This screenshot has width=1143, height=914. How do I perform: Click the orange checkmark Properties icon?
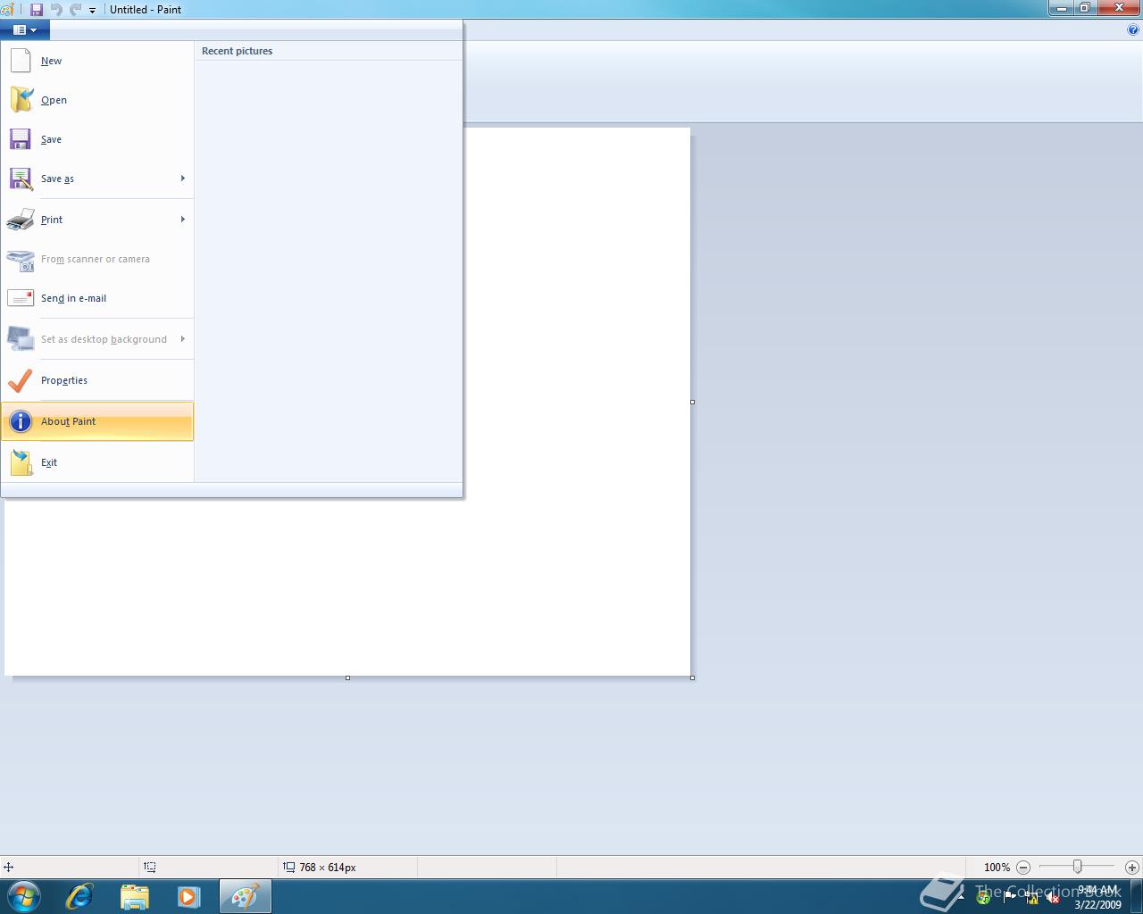20,380
